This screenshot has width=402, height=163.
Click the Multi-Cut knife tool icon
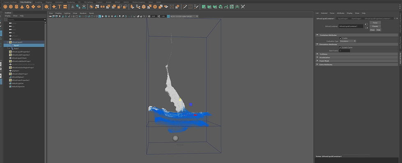pyautogui.click(x=185, y=7)
